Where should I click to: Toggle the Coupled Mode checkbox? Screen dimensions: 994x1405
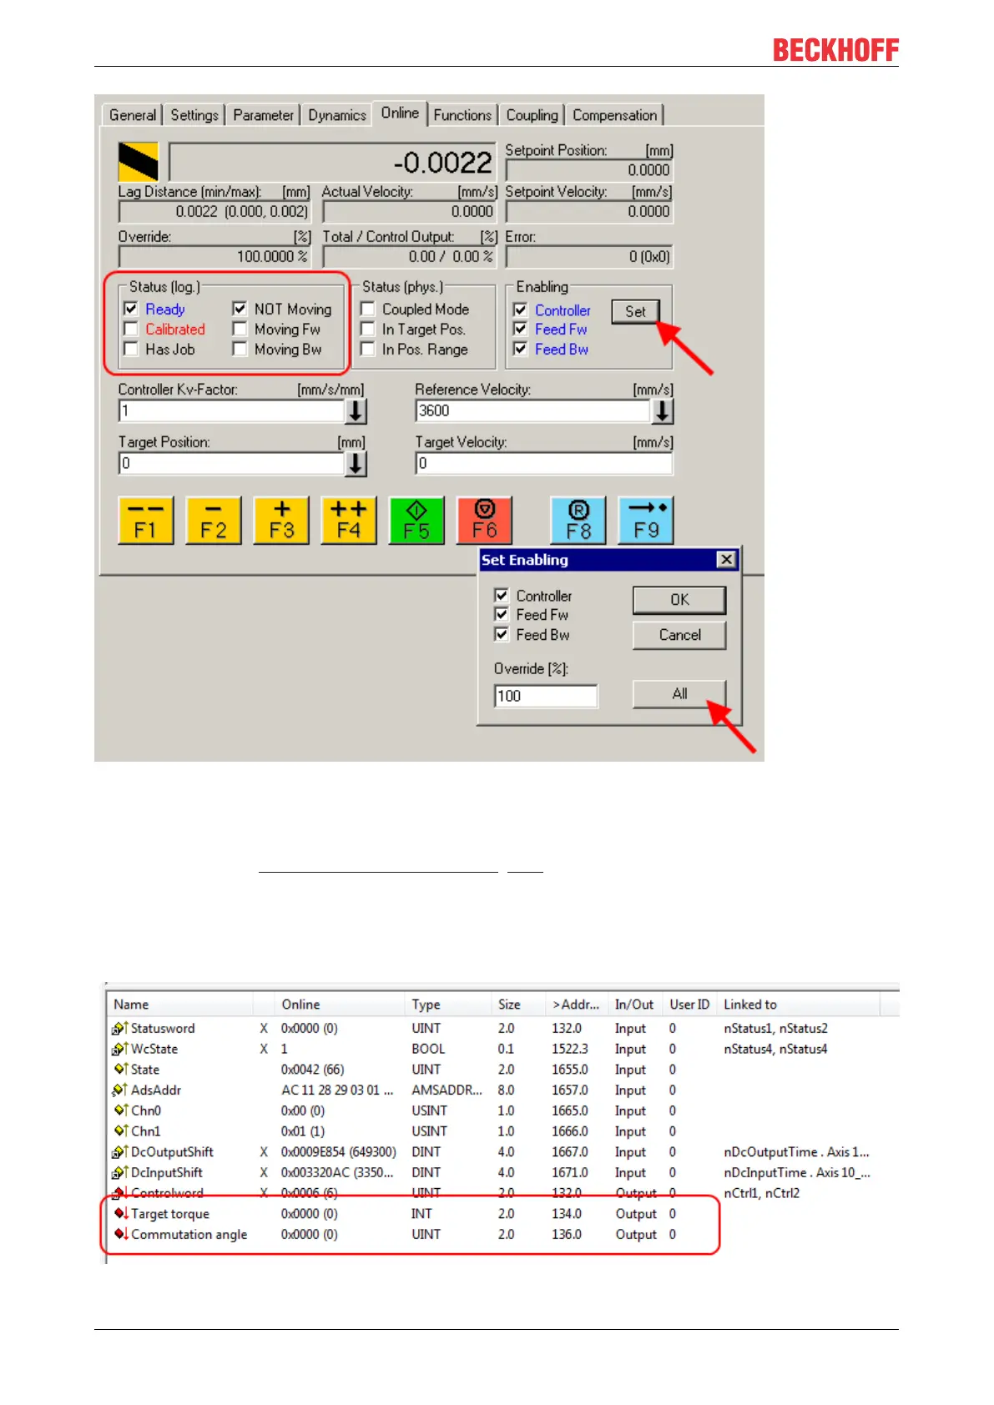[x=368, y=309]
